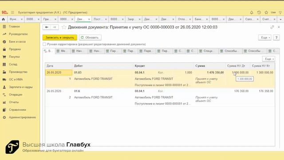Go forward with right arrow button
Image resolution: width=284 pixels, height=160 pixels.
55,27
